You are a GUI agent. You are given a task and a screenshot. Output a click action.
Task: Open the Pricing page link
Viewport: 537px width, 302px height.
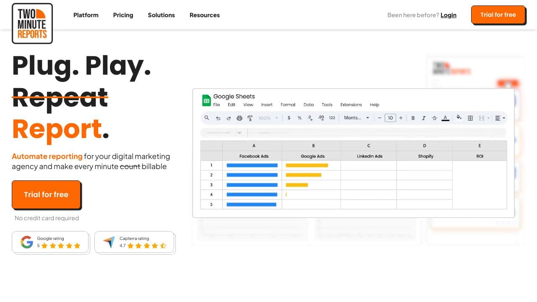[x=123, y=15]
